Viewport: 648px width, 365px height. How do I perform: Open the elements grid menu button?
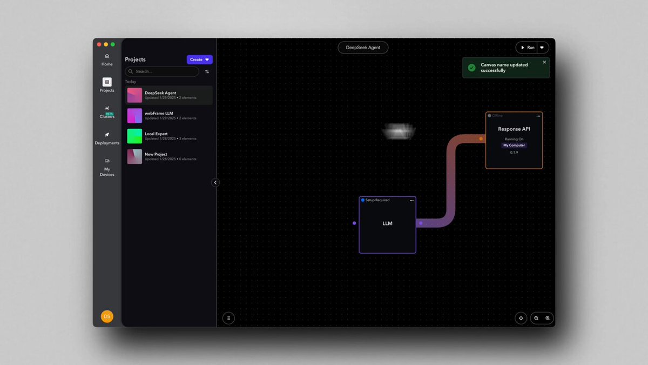pyautogui.click(x=228, y=318)
